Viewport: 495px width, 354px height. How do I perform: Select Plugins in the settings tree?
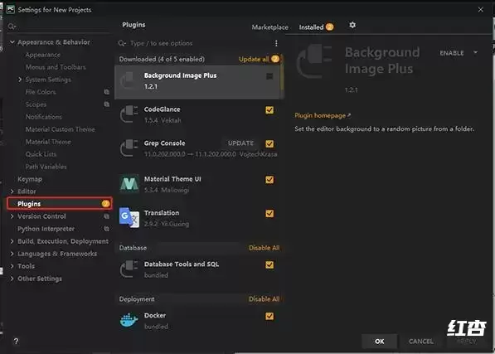click(60, 203)
